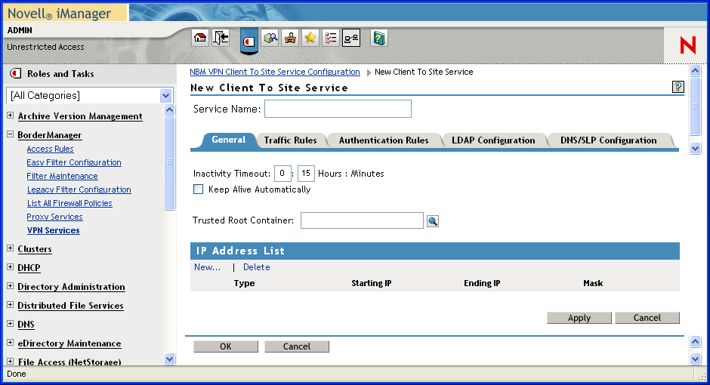710x385 pixels.
Task: Open Easy Filter Configuration link
Action: click(x=74, y=162)
